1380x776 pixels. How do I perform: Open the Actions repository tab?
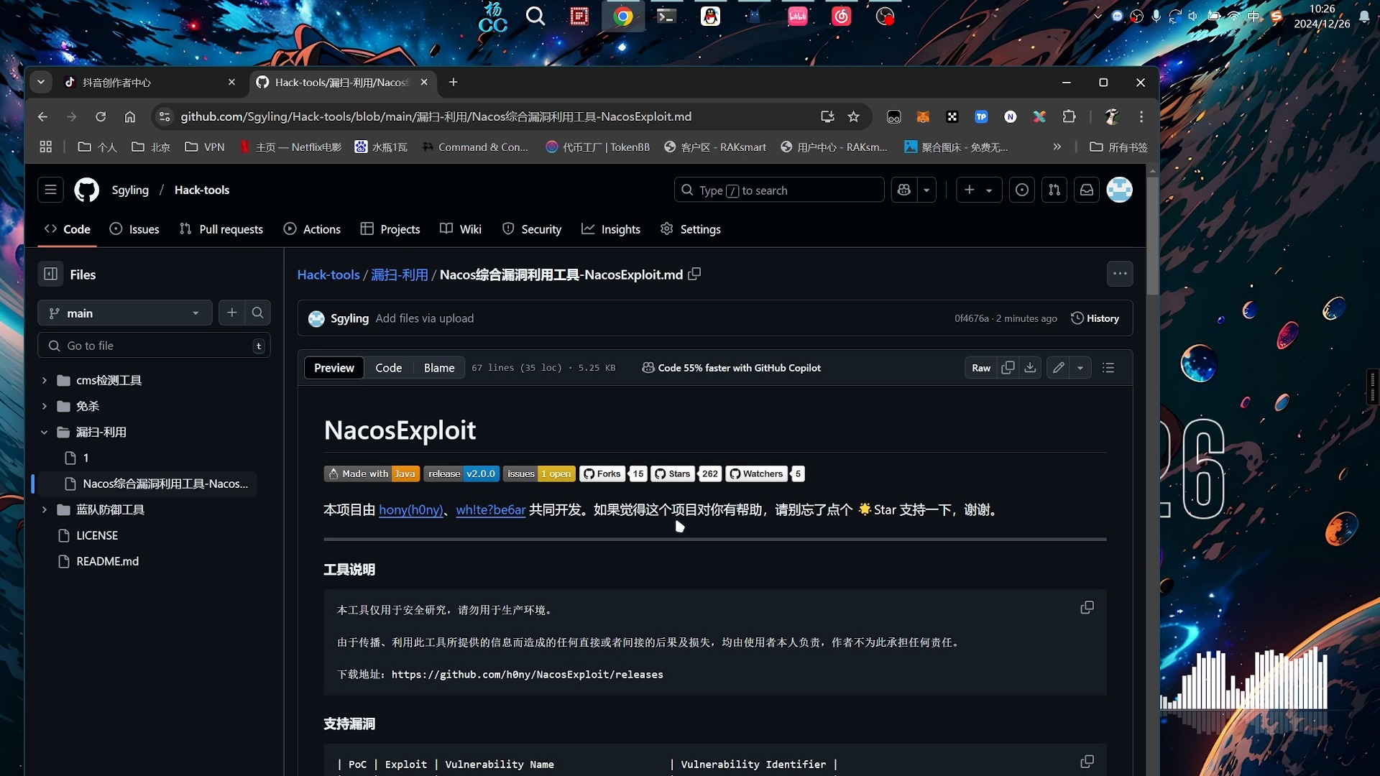tap(312, 228)
